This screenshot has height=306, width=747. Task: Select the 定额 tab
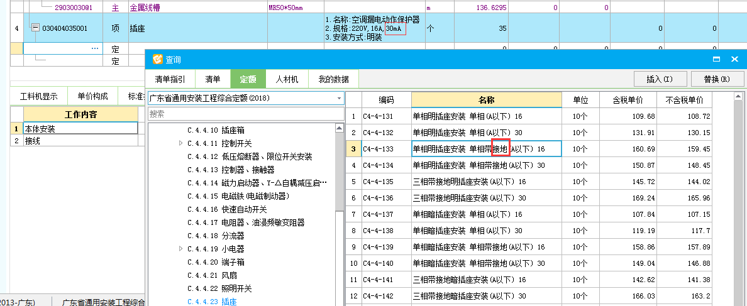coord(248,79)
